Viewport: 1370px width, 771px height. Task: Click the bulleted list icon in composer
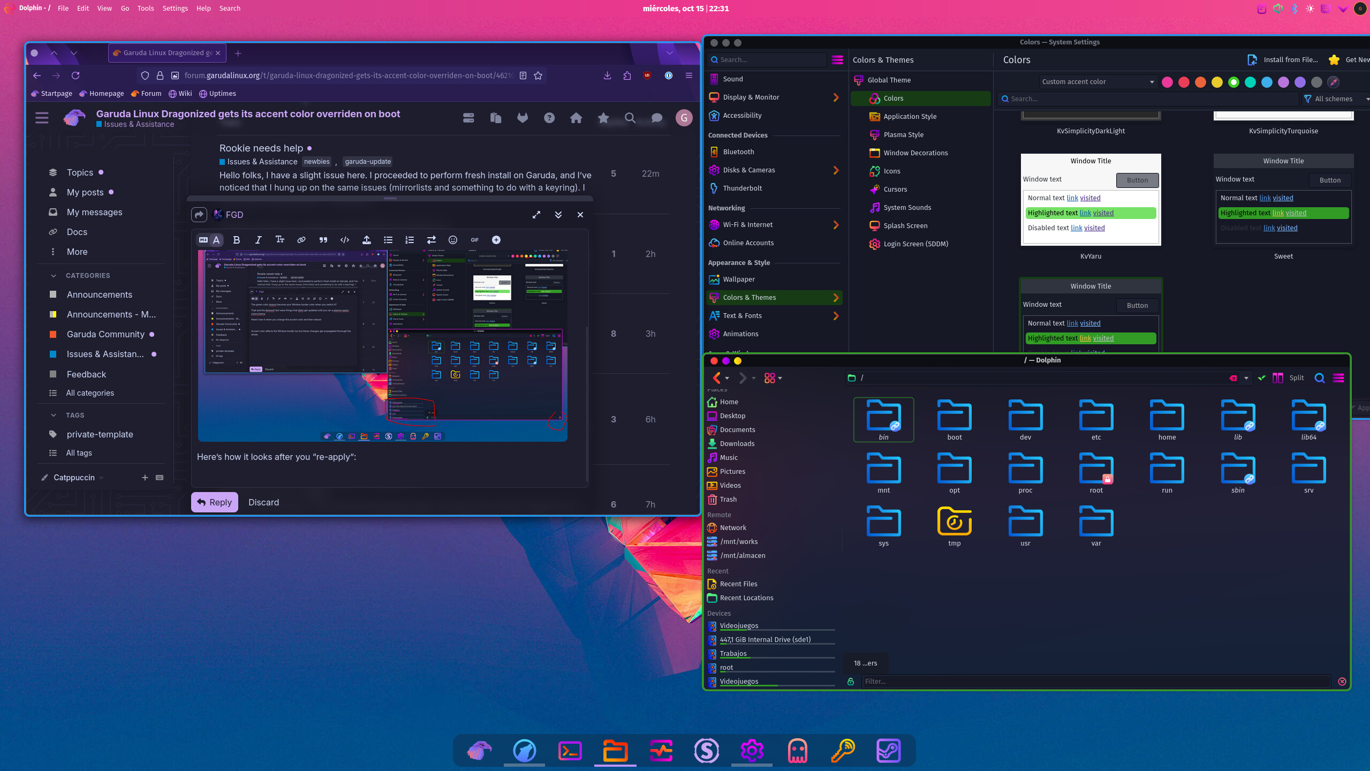point(388,240)
